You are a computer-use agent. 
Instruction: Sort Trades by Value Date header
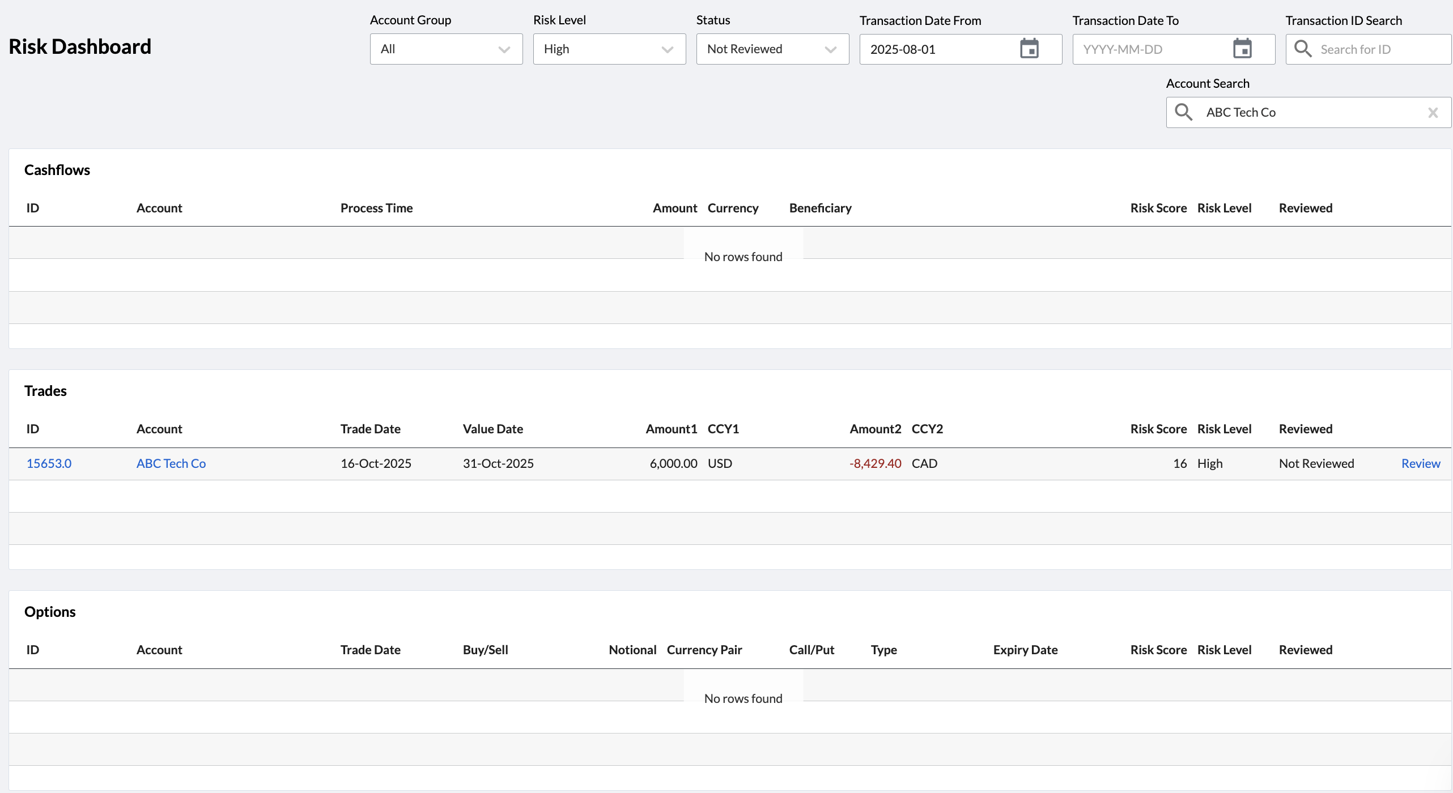coord(492,429)
